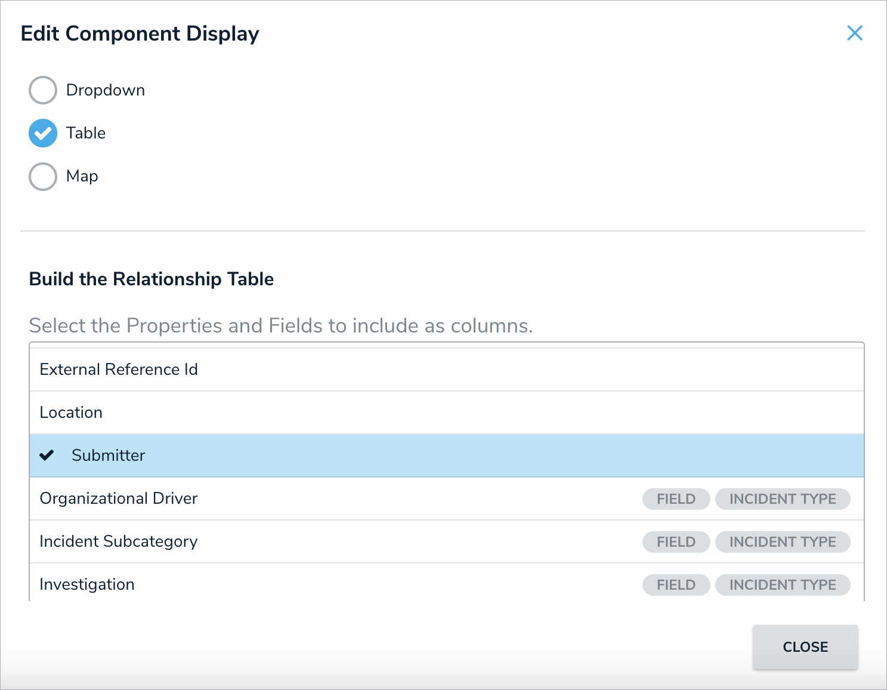Click the FIELD tag on Incident Subcategory
The image size is (887, 690).
click(x=676, y=542)
